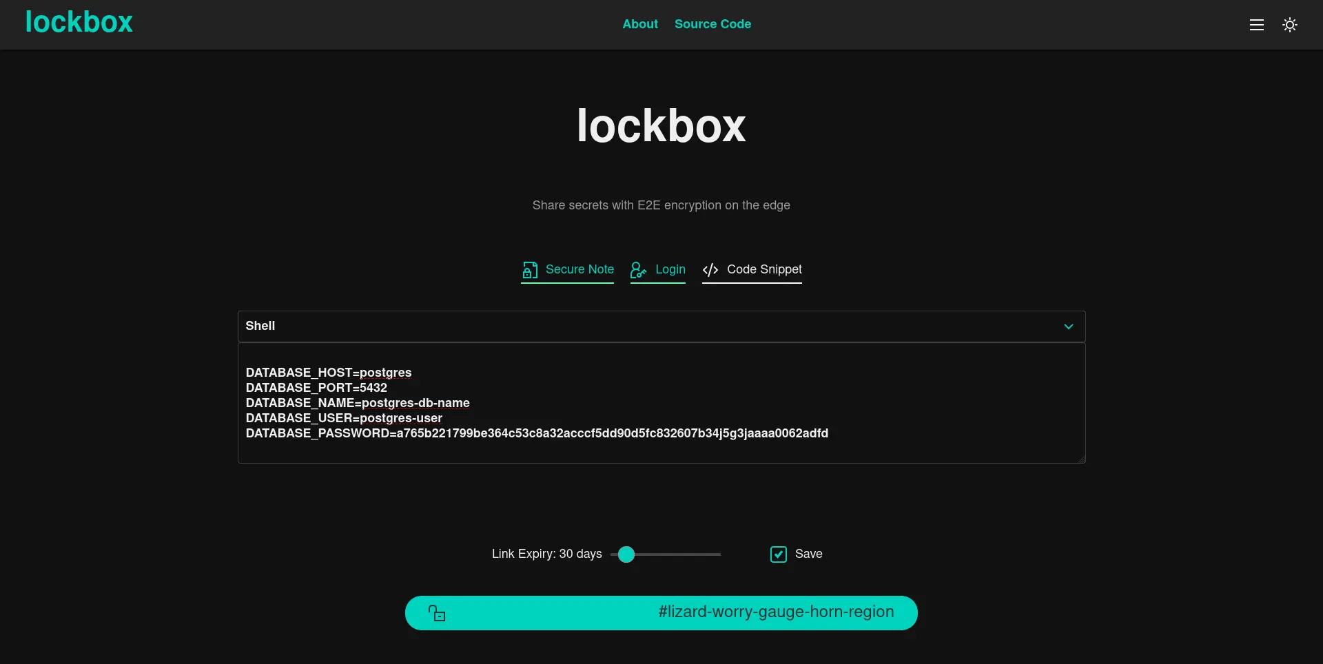Screen dimensions: 1323x664
Task: Click the #lizard-worry-gauge-horn-region passphrase text
Action: (x=776, y=612)
